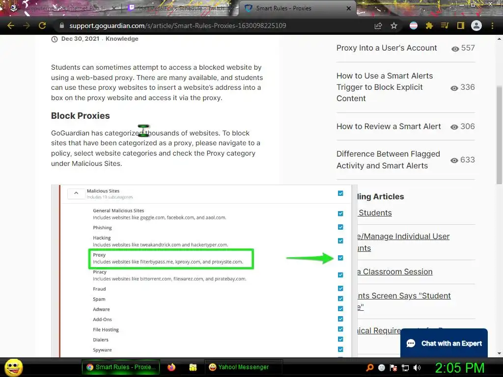Toggle the Dialers checkbox
This screenshot has width=503, height=377.
click(341, 339)
